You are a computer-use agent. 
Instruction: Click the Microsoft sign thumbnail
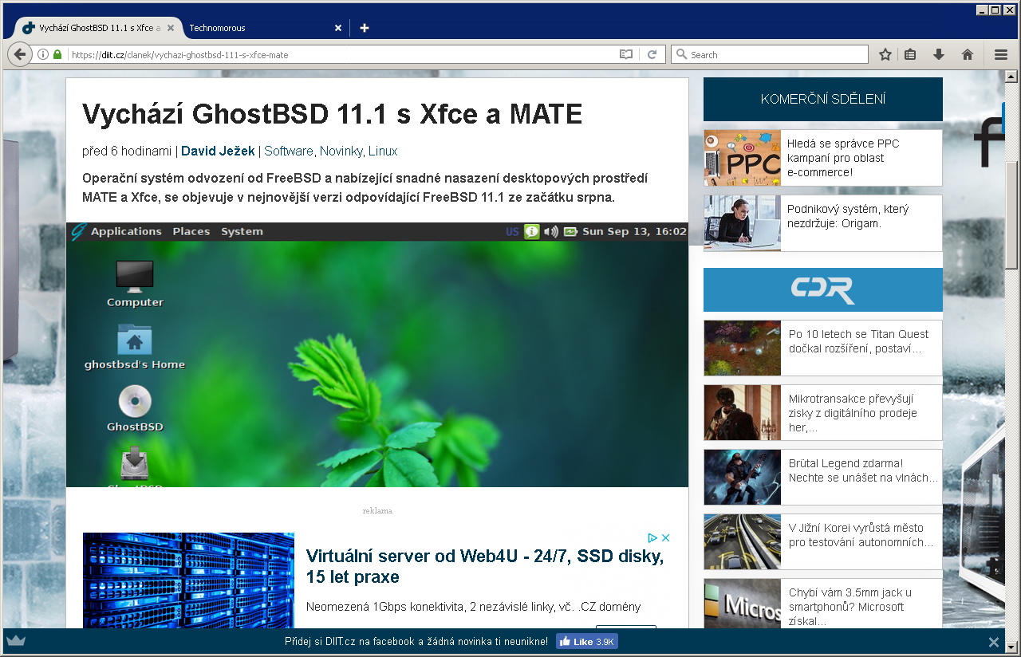(742, 604)
